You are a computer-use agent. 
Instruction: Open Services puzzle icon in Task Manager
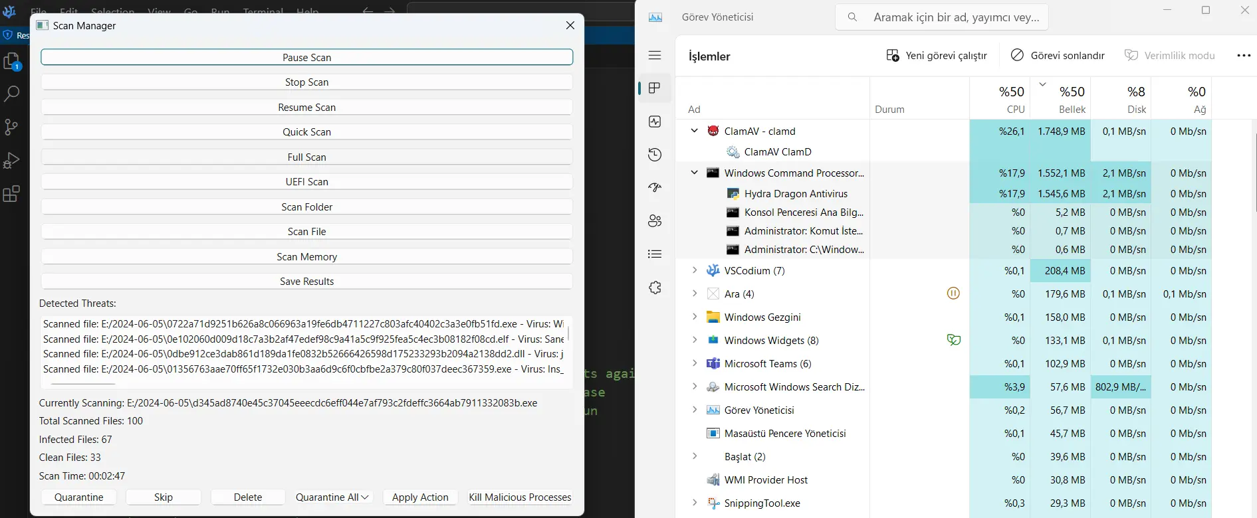pos(655,288)
